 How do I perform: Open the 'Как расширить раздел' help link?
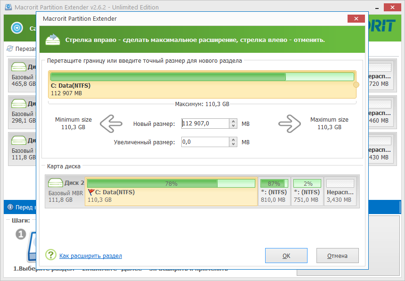tap(91, 256)
